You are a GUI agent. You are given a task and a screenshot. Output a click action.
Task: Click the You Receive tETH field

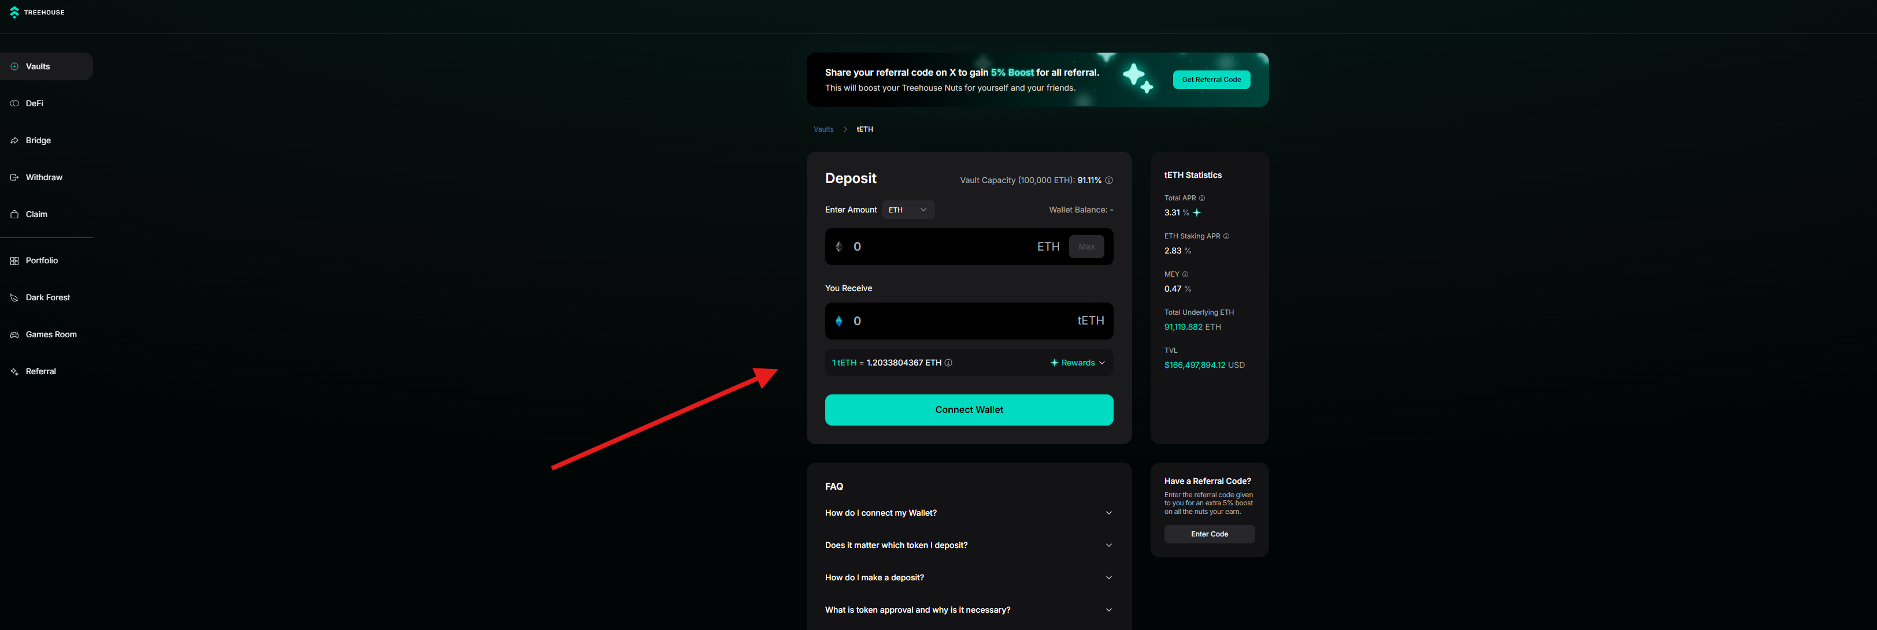pyautogui.click(x=969, y=321)
